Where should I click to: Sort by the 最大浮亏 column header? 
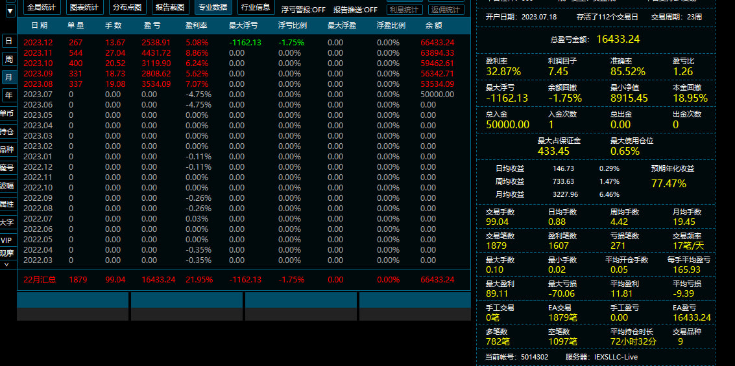tap(243, 26)
